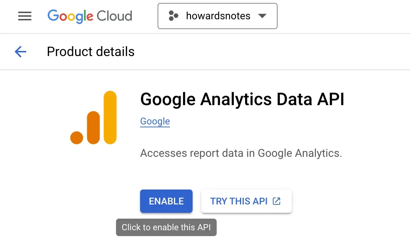Select the hamburger icon to show sidebar
Image resolution: width=410 pixels, height=251 pixels.
24,16
